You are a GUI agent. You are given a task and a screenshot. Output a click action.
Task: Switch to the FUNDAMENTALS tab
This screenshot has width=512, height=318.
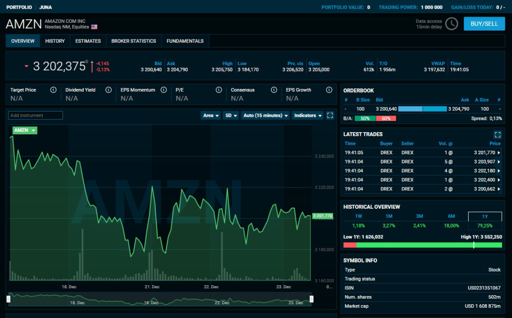185,41
